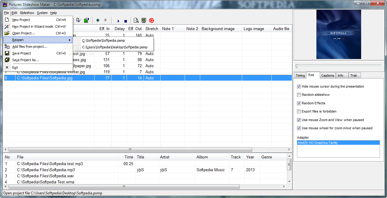Stop slideshow with the blue square icon
This screenshot has width=387, height=198.
coord(125,21)
